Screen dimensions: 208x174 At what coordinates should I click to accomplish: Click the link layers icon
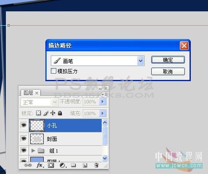click(x=28, y=165)
